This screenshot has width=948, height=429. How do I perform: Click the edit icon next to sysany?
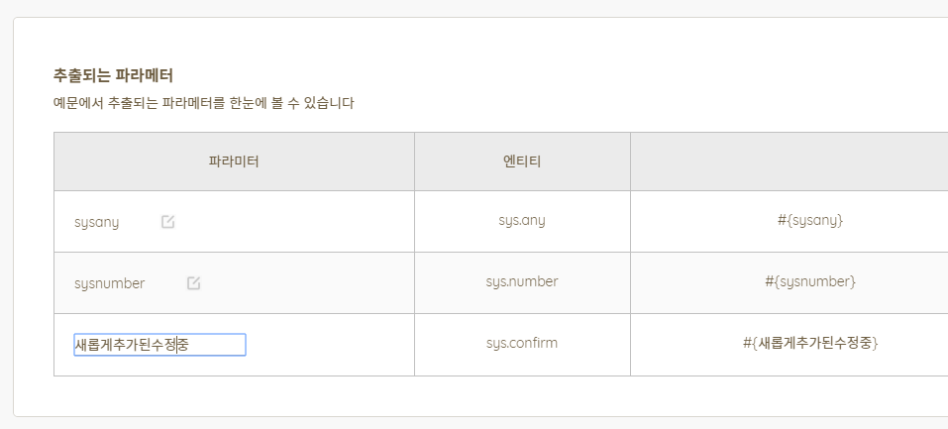coord(168,222)
